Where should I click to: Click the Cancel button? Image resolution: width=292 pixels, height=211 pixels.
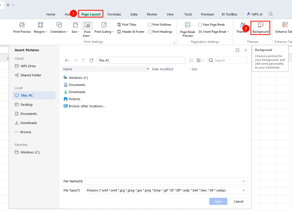[239, 201]
